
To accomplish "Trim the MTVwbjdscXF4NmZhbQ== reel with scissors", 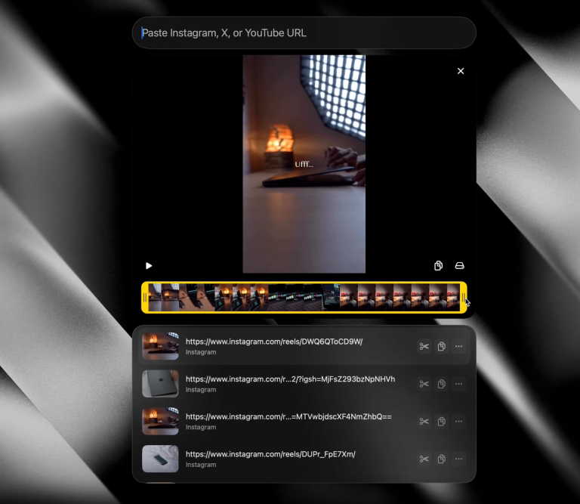I will point(424,422).
